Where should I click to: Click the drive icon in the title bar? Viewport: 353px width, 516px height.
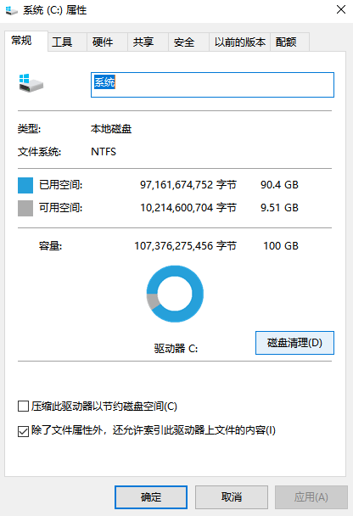point(12,10)
